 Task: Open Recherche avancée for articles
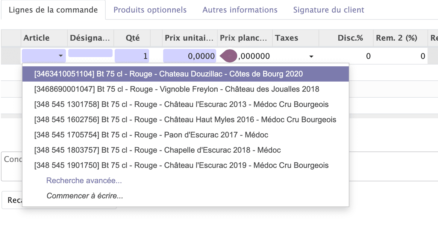point(84,180)
